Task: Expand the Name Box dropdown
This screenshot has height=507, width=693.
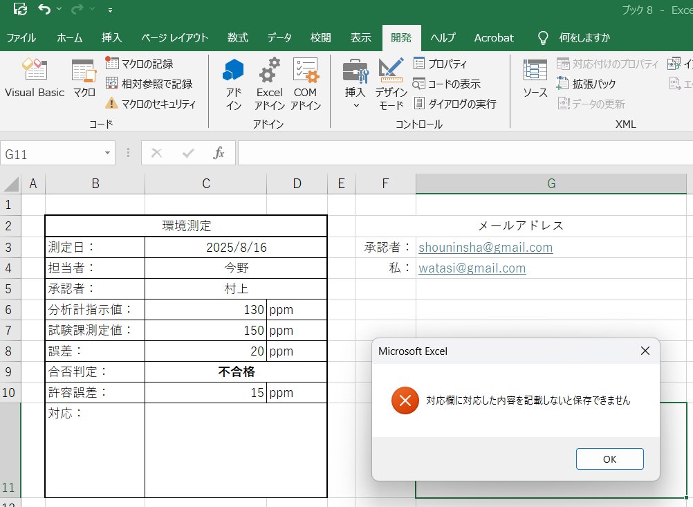Action: click(107, 153)
